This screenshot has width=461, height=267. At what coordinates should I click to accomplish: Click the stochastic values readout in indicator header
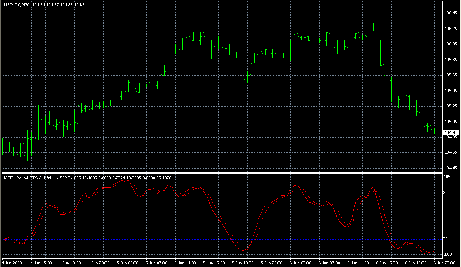[113, 178]
